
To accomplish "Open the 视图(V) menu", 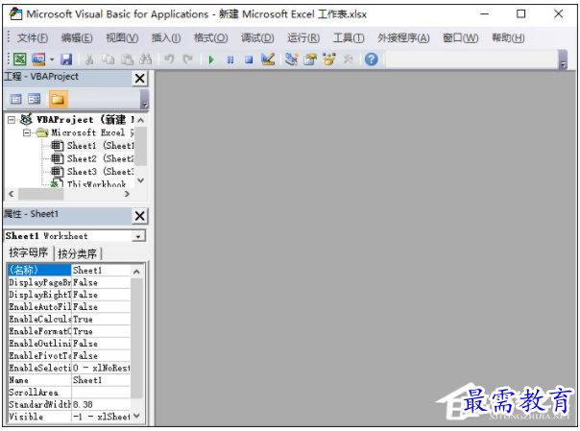I will click(x=122, y=37).
